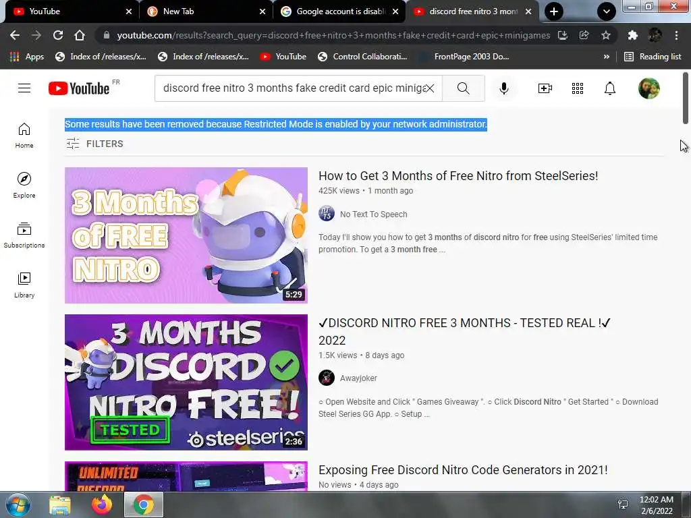This screenshot has height=518, width=691.
Task: Open FrontPage 2003 Do... bookmark
Action: [x=464, y=57]
